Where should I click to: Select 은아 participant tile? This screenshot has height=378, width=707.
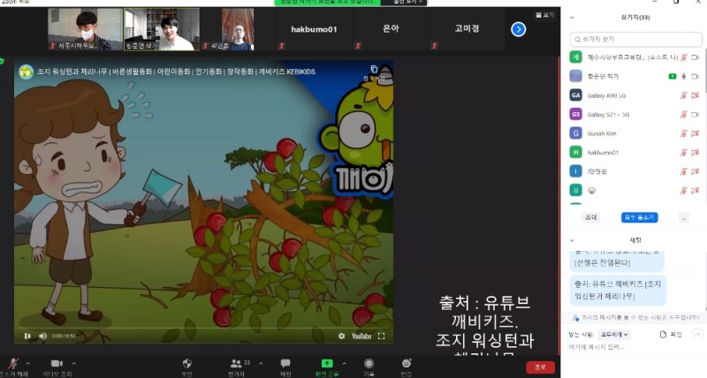click(x=391, y=29)
